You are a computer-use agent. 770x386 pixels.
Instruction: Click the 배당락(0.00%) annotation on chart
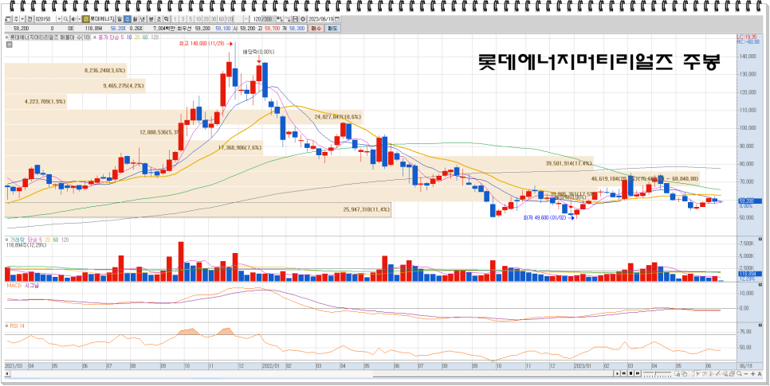point(258,52)
